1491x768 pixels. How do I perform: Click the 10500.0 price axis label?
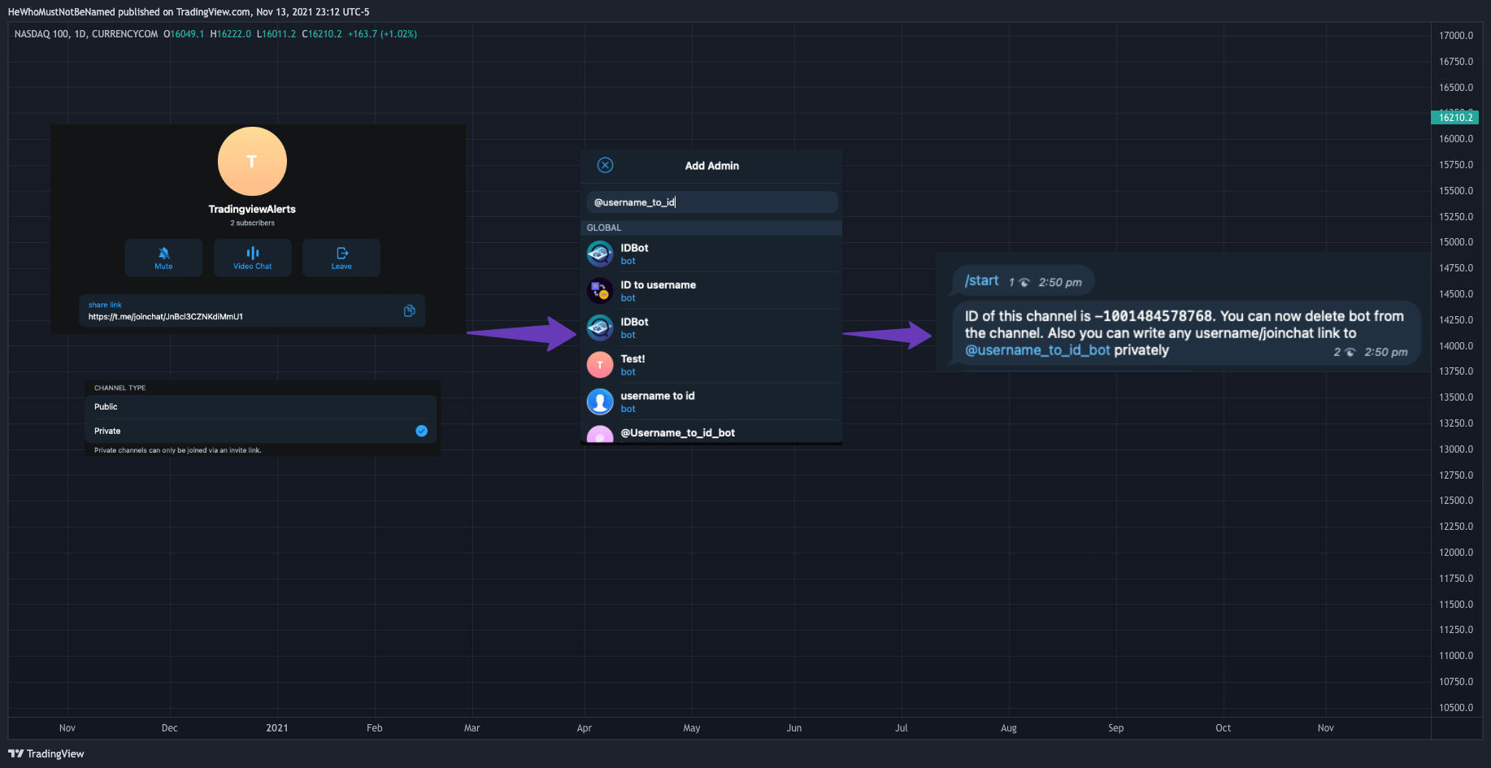pos(1456,708)
